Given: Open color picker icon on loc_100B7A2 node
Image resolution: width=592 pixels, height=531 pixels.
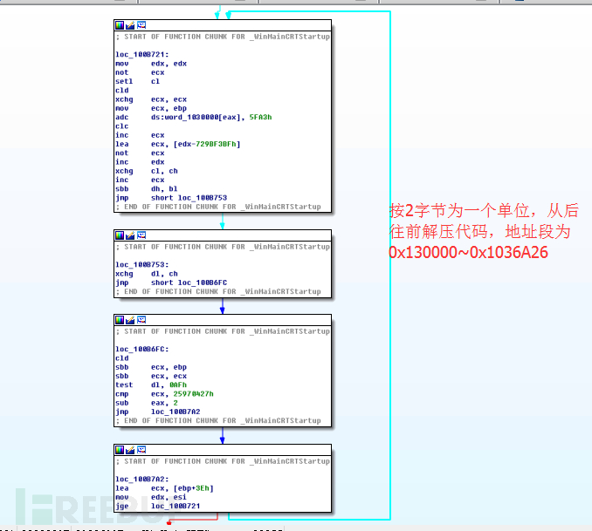Looking at the screenshot, I should click(x=120, y=450).
